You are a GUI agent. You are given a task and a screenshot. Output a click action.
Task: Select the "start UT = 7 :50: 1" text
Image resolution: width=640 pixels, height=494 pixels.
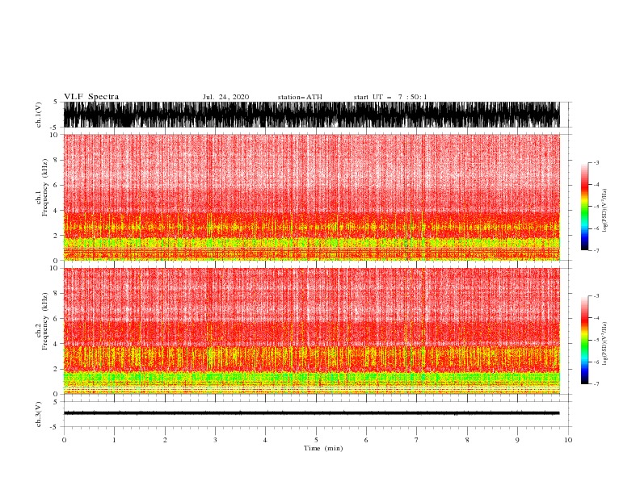coord(390,97)
